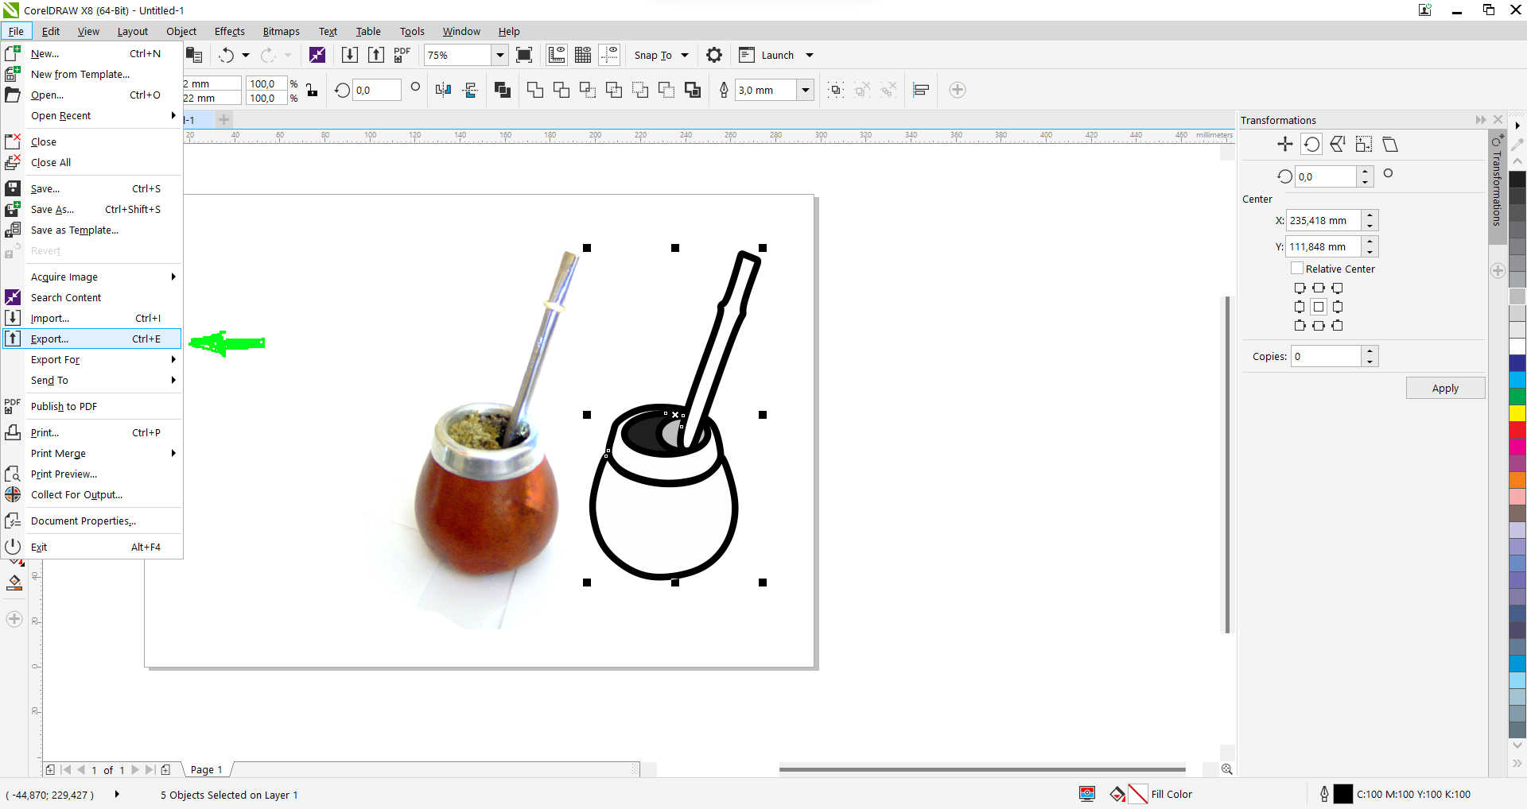Open the Align and distribute icon
Screen dimensions: 1527x809
click(x=921, y=90)
